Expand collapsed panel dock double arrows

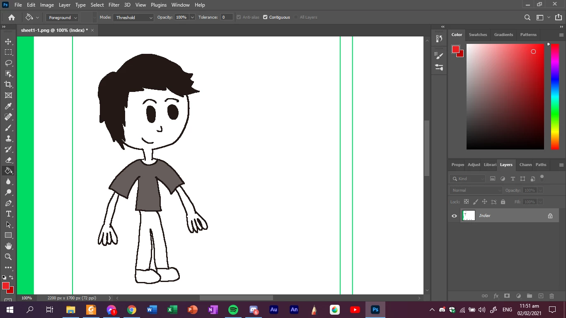click(443, 26)
